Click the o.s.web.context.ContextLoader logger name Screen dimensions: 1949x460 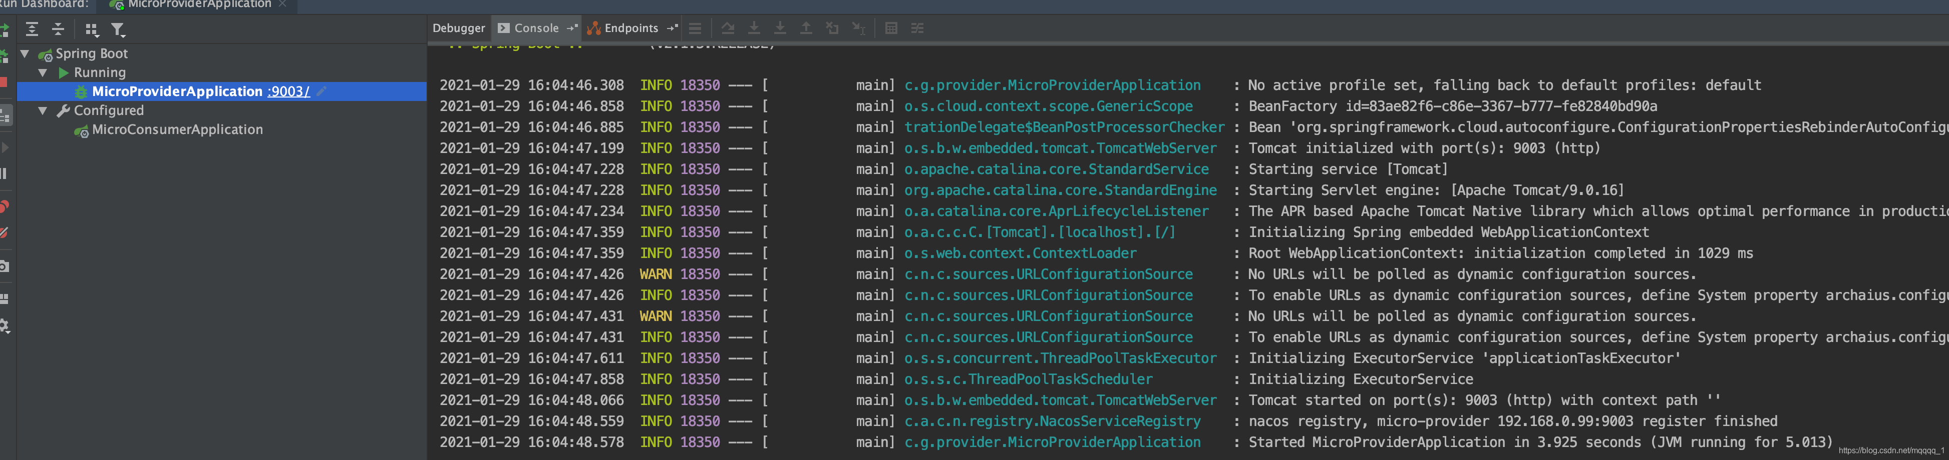coord(1020,253)
